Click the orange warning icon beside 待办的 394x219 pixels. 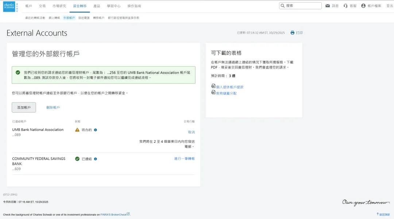[77, 130]
